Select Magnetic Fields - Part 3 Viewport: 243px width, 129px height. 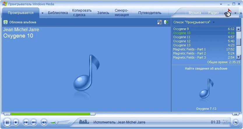pos(204,57)
